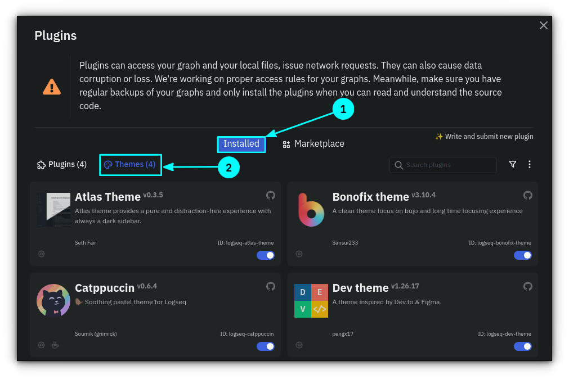
Task: Open Atlas Theme's settings gear icon
Action: tap(41, 254)
